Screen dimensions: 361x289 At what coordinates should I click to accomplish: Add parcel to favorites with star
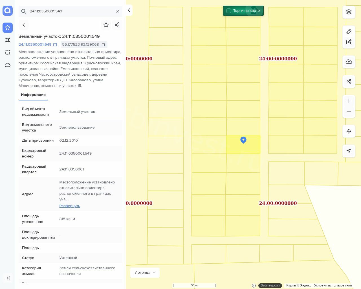[x=106, y=25]
